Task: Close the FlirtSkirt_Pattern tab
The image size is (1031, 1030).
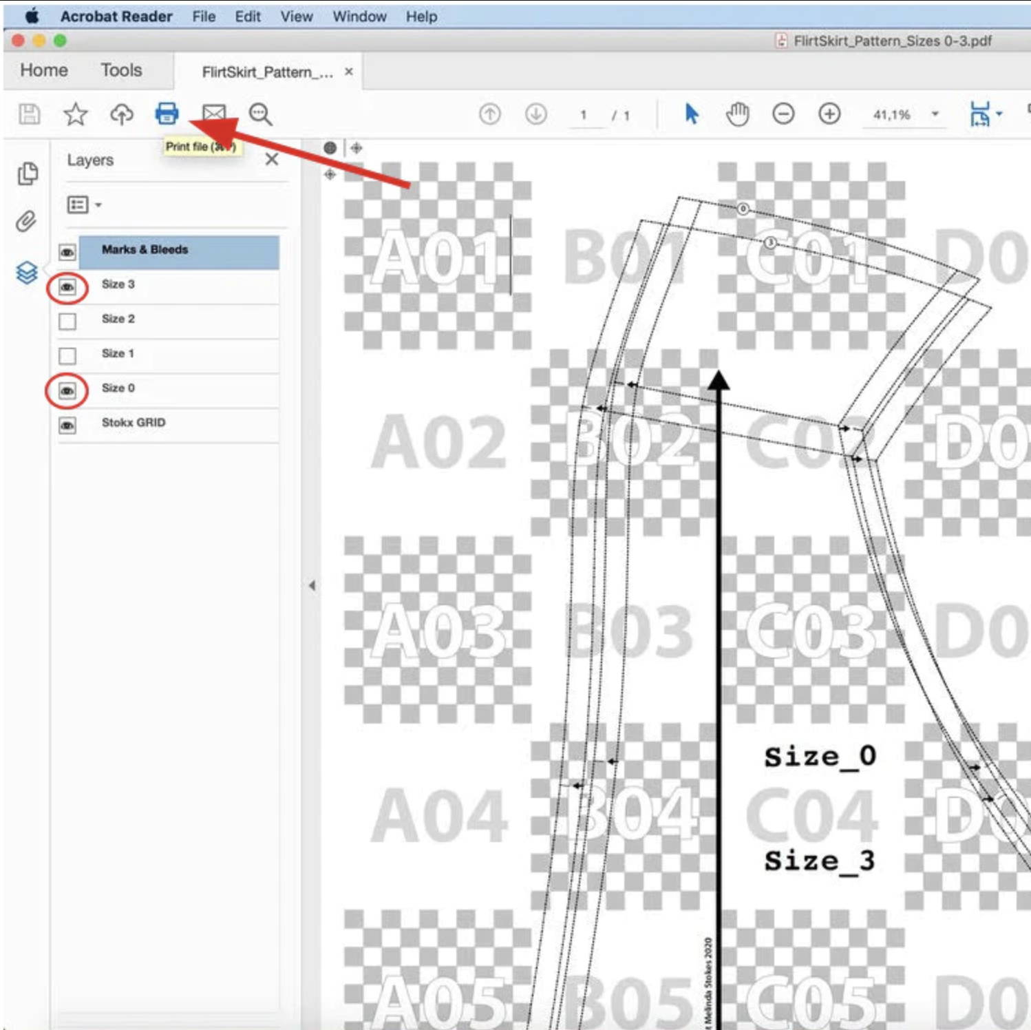Action: tap(349, 71)
